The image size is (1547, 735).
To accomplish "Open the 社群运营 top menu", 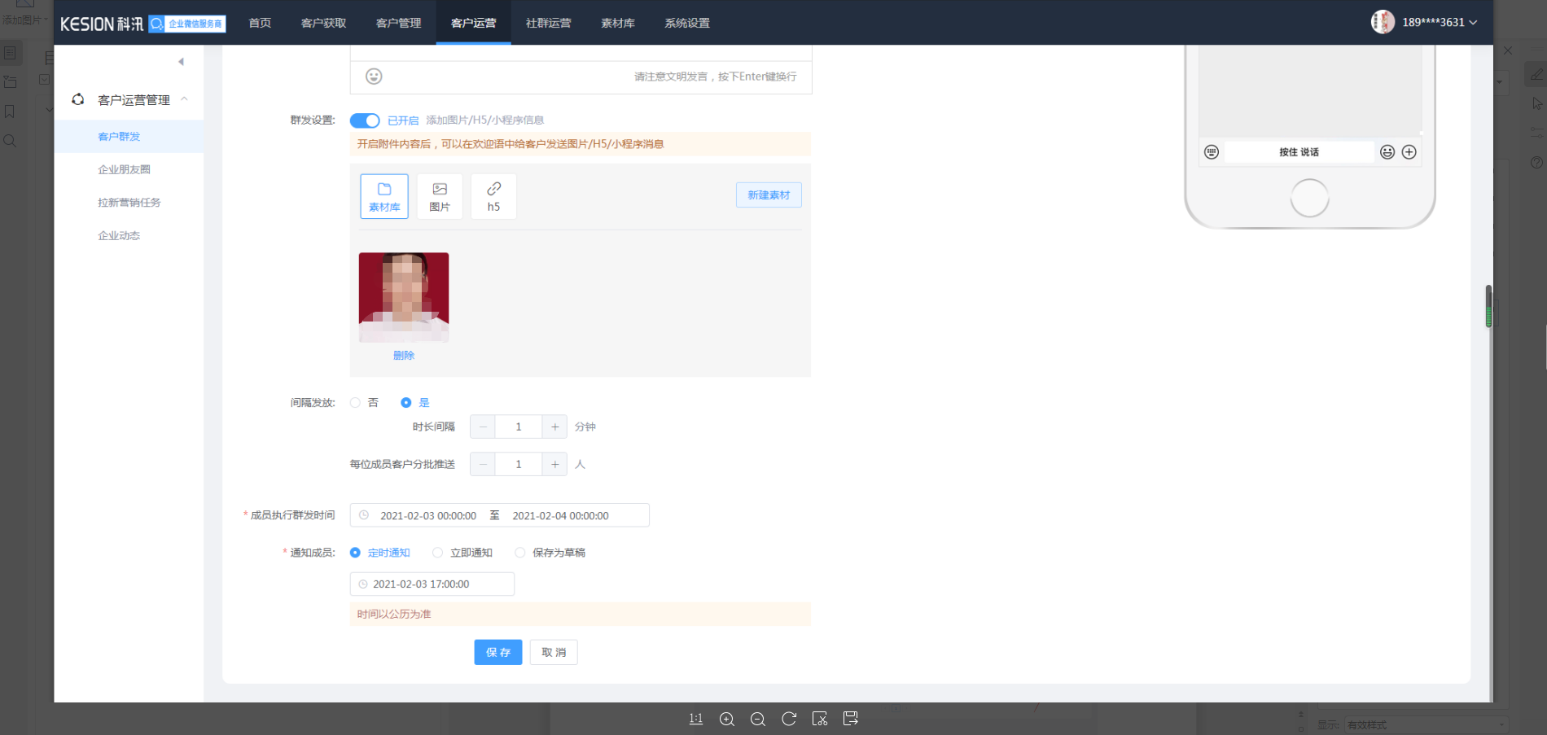I will (548, 23).
